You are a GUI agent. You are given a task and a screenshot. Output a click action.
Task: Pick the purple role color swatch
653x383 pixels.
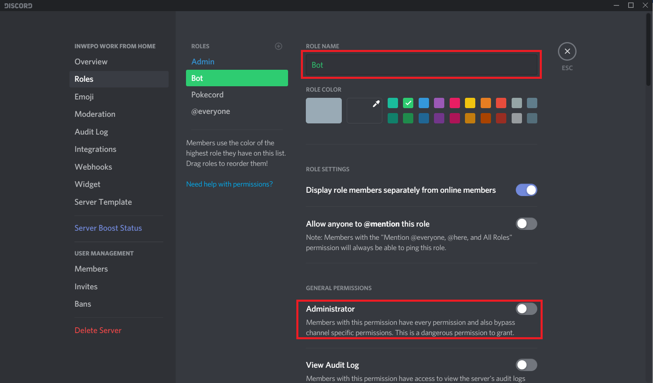pos(439,103)
